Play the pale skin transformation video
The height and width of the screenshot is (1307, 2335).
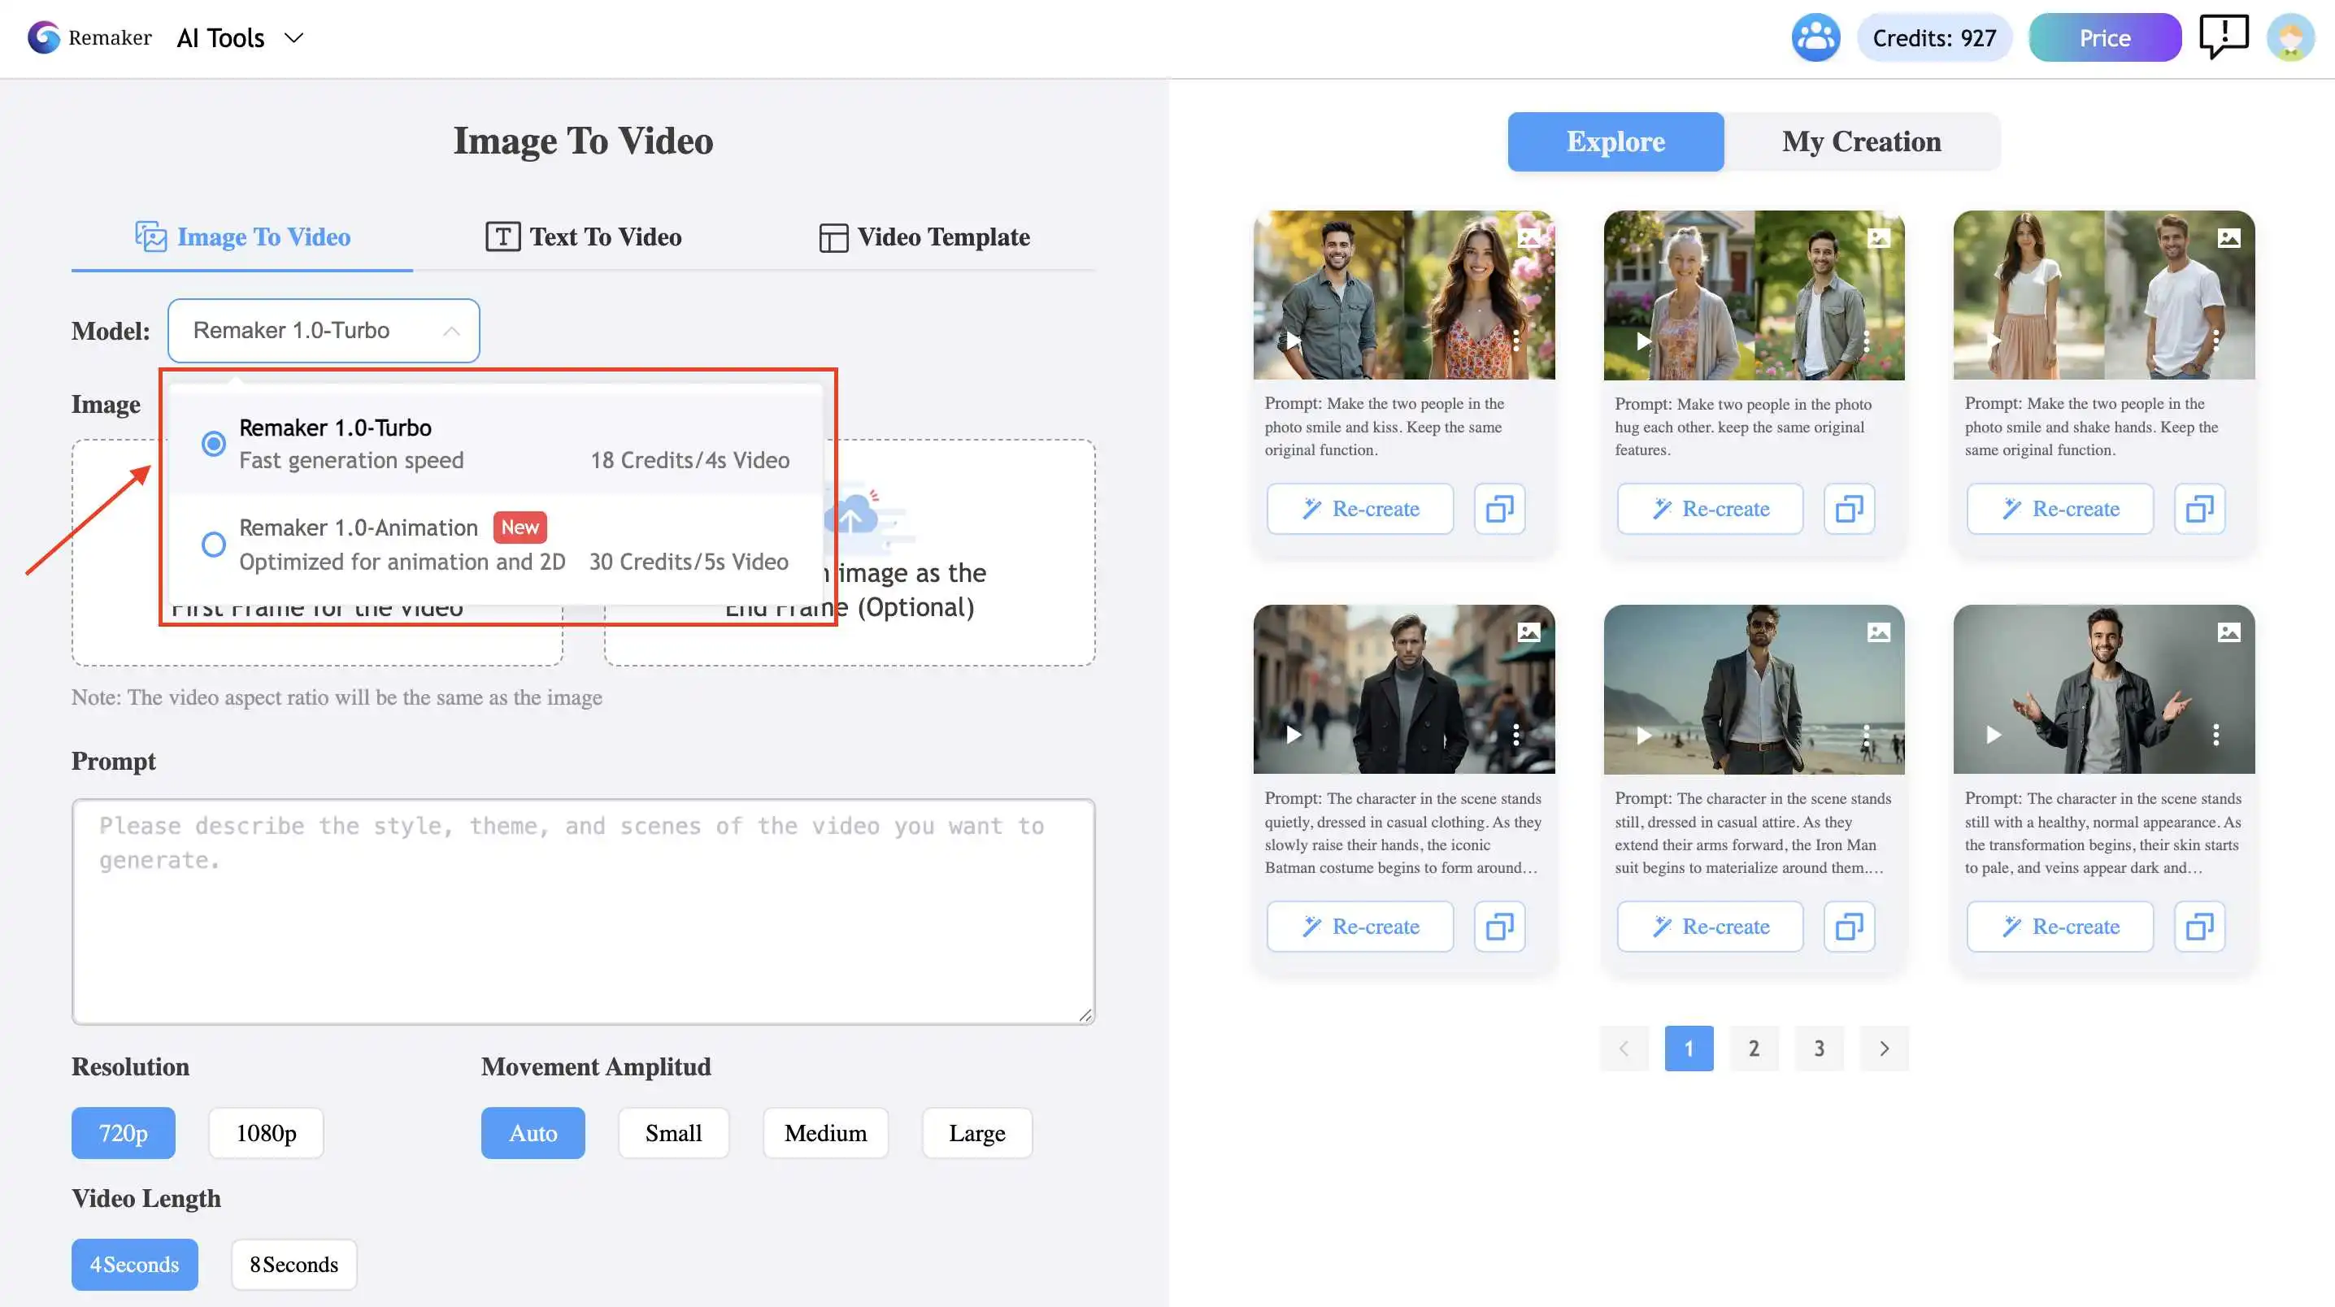point(1994,734)
